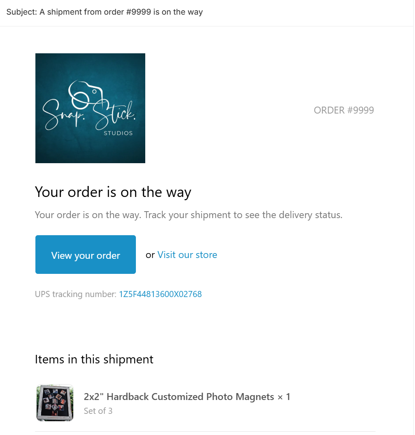Click the Items in this shipment heading
This screenshot has width=415, height=435.
click(x=94, y=359)
